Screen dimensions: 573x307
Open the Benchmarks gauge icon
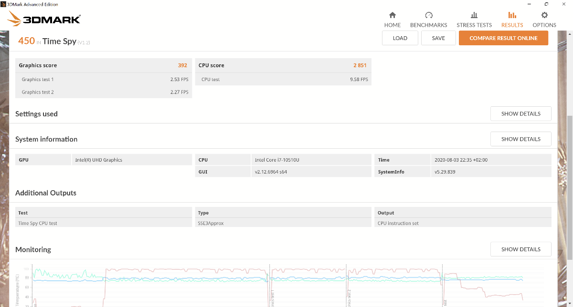coord(428,15)
